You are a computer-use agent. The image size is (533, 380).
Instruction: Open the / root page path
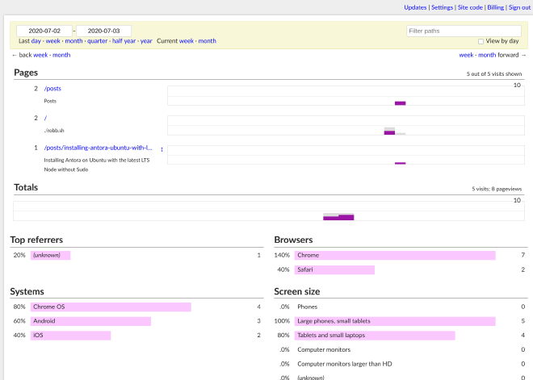click(x=45, y=118)
